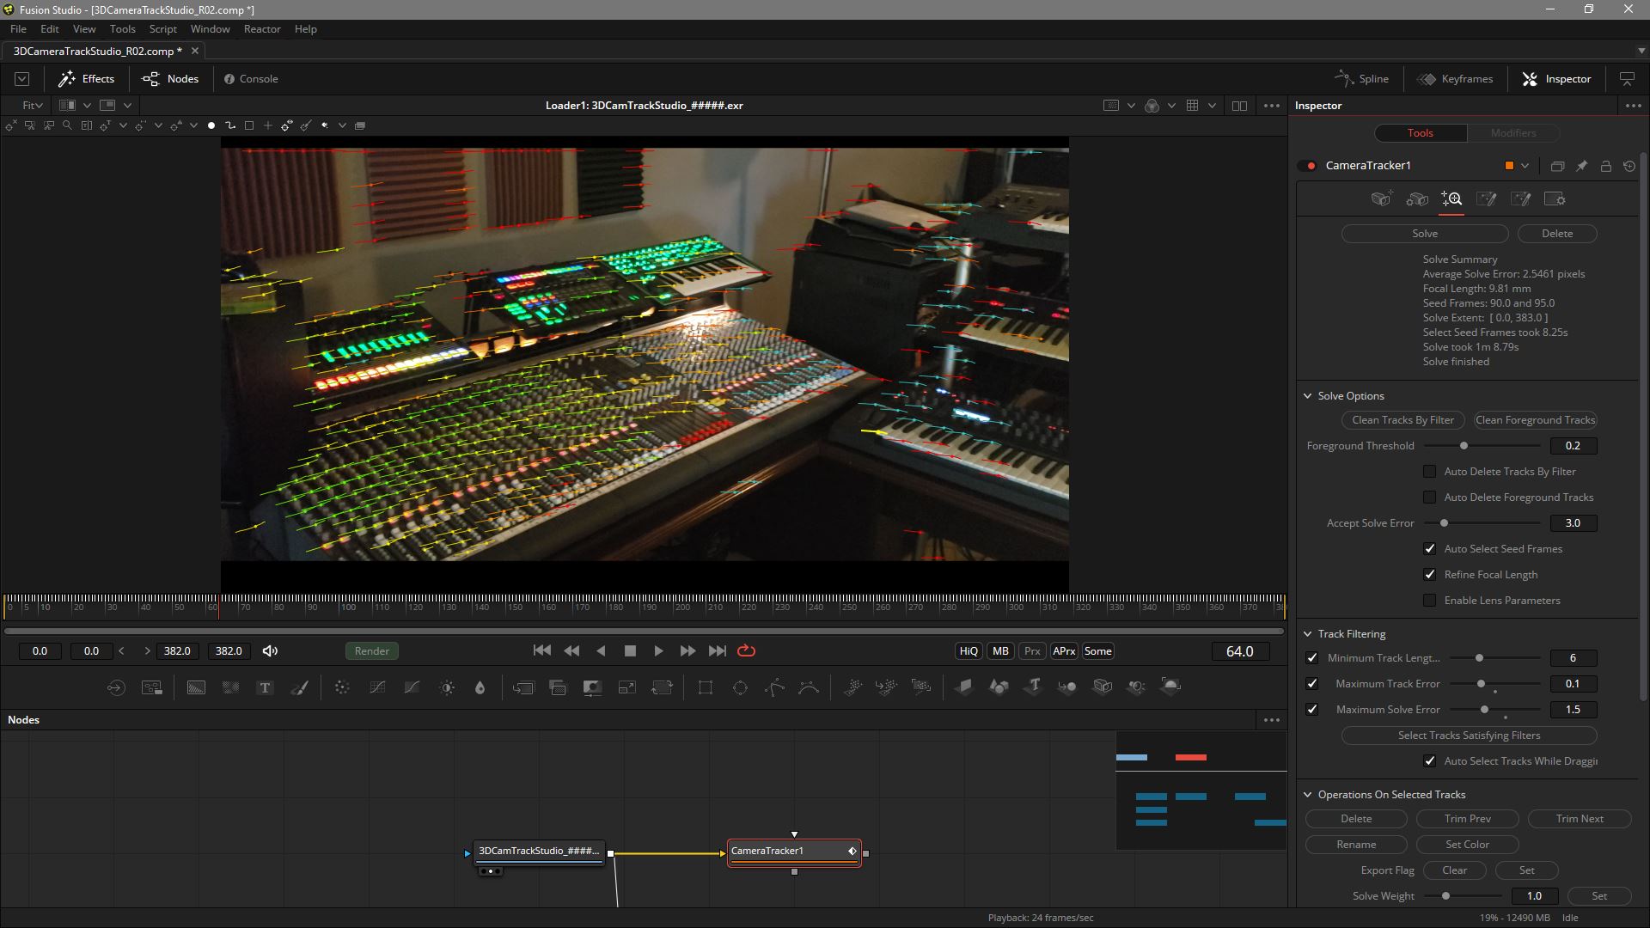The height and width of the screenshot is (928, 1650).
Task: Collapse the Solve Options section
Action: point(1308,396)
